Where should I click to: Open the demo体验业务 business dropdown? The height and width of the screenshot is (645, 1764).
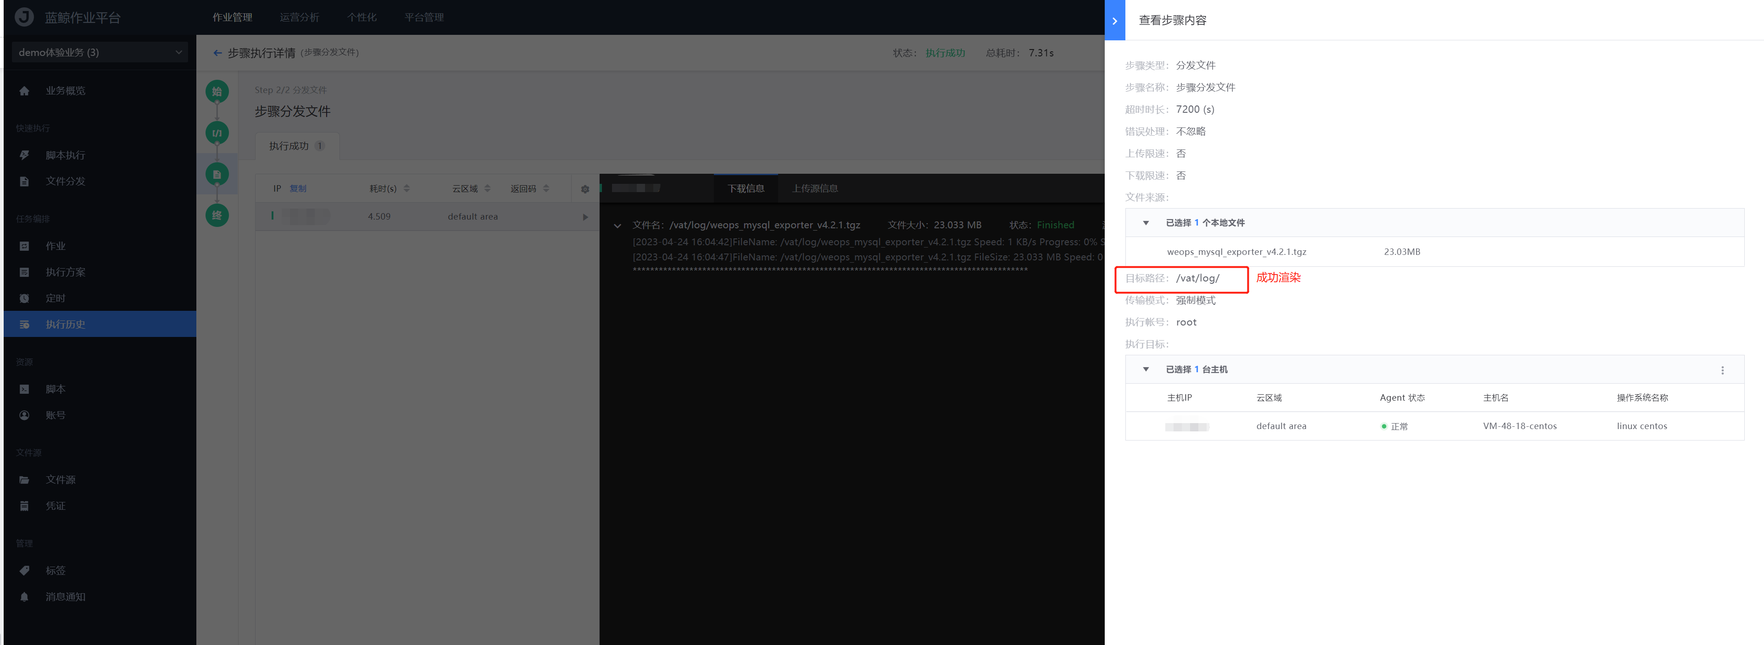pyautogui.click(x=100, y=53)
